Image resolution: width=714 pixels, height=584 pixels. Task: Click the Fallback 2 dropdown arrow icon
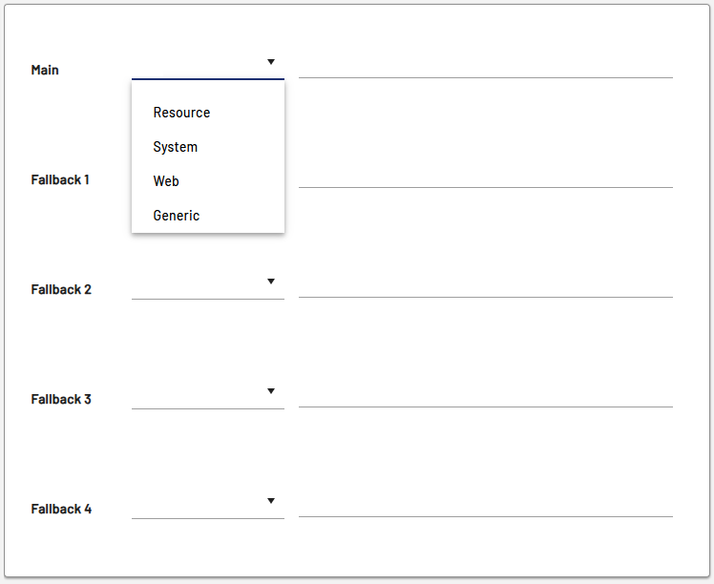[271, 282]
